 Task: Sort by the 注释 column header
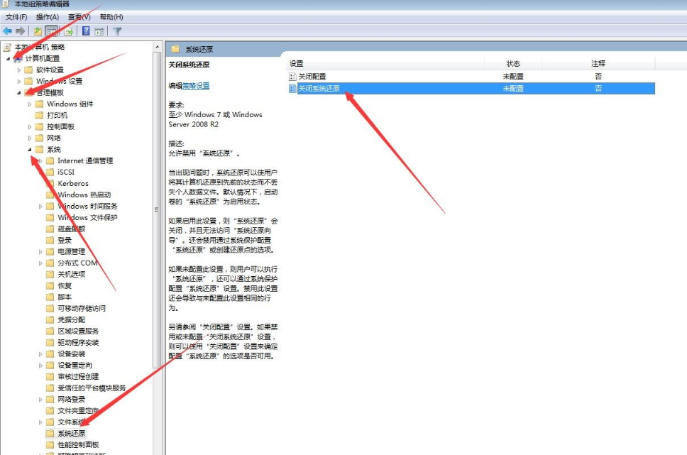click(598, 64)
